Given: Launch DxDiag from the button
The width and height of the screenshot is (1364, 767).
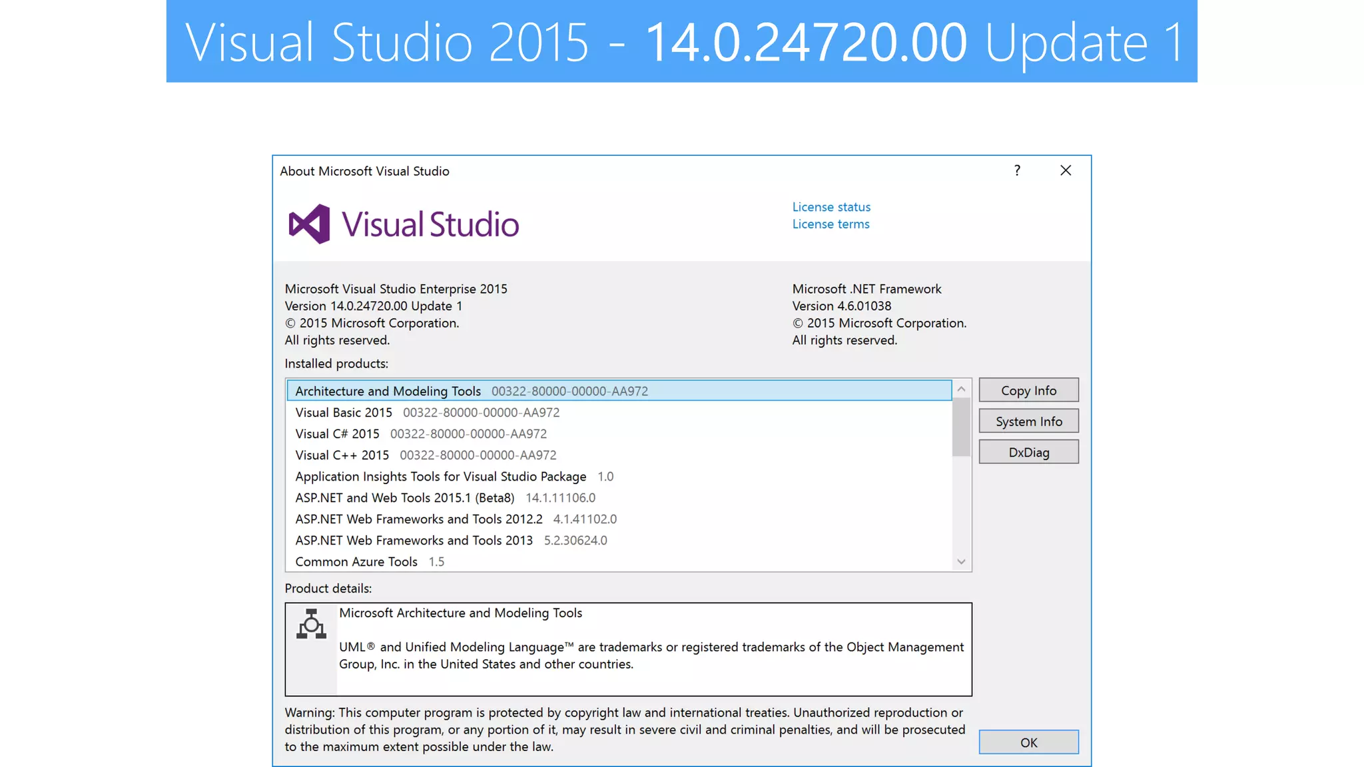Looking at the screenshot, I should pyautogui.click(x=1028, y=452).
